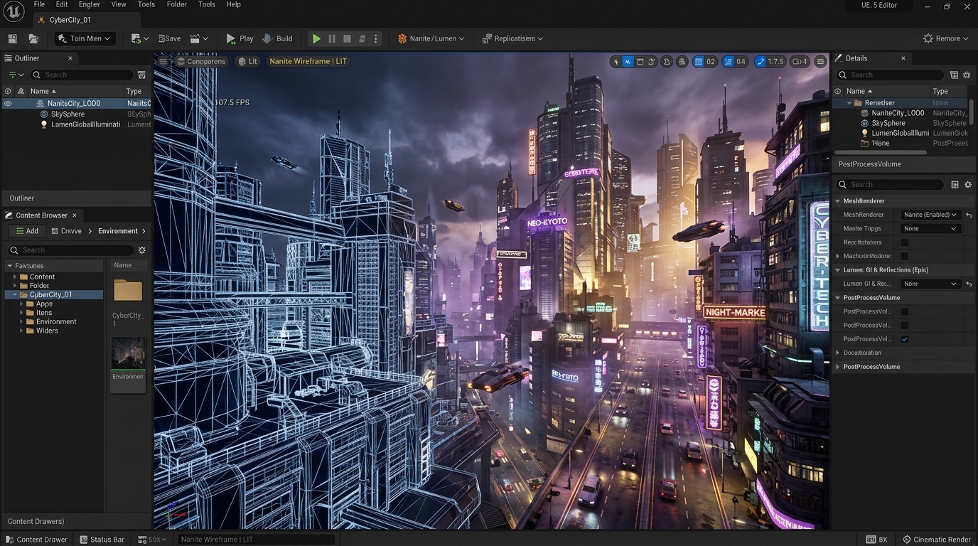Open the Toin Men mode dropdown
The height and width of the screenshot is (546, 978).
85,38
